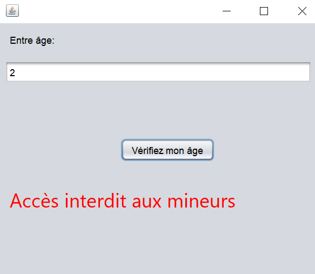The width and height of the screenshot is (315, 274).
Task: Select the 'Entre âge:' label
Action: 32,41
